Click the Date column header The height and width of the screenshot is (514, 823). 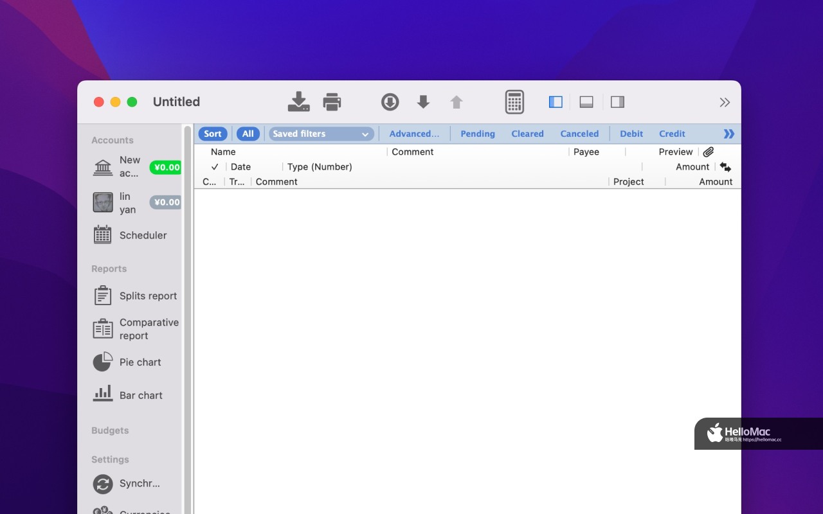(x=240, y=166)
